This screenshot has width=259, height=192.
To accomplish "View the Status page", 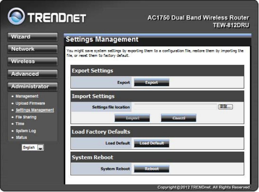I will [21, 138].
